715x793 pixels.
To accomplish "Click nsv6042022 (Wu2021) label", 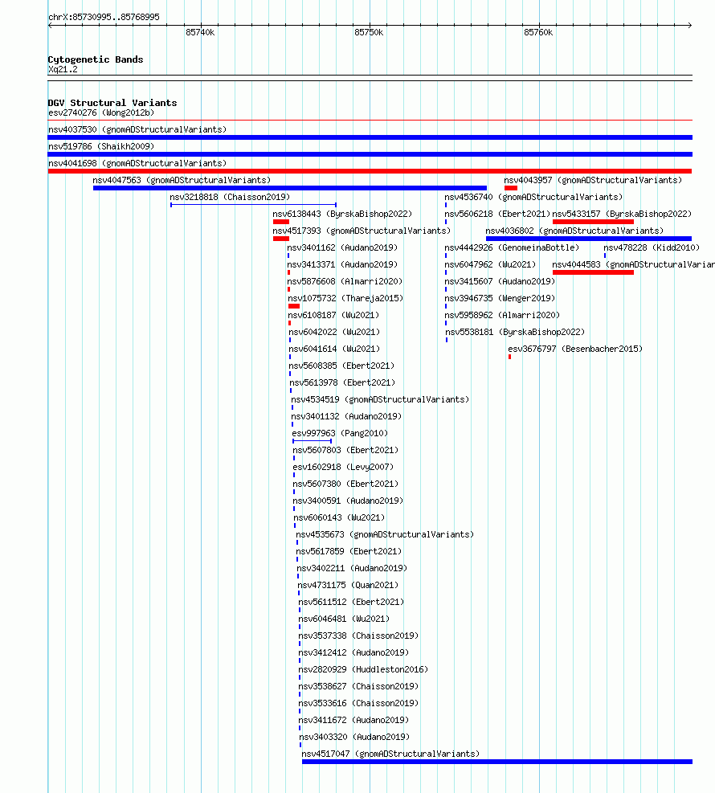I will click(x=334, y=332).
